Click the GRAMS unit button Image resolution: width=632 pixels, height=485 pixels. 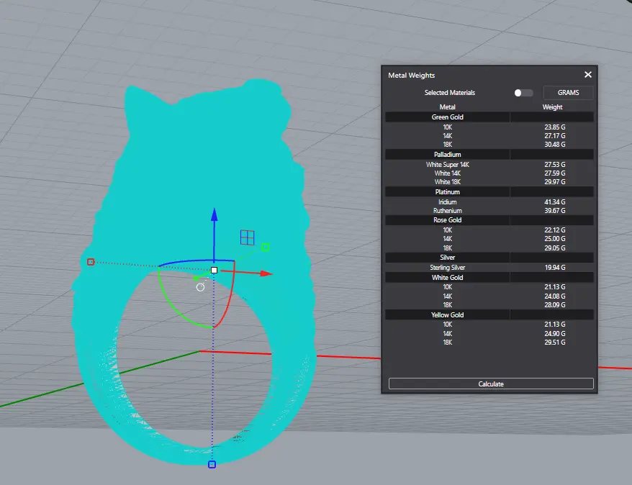568,93
